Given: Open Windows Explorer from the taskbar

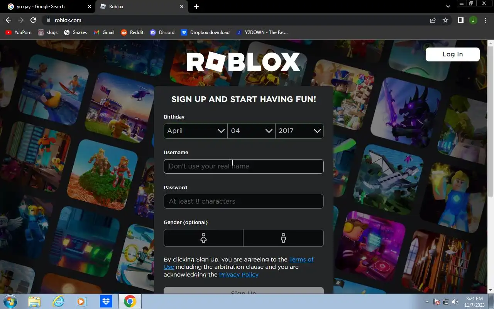Looking at the screenshot, I should (34, 302).
